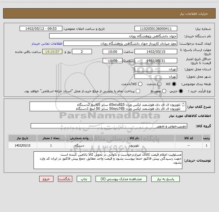
Task: Toggle the اسناد خزانه اسلامی payment checkbox
Action: point(138,91)
